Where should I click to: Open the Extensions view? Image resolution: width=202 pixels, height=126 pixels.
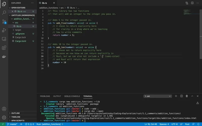tap(4, 48)
